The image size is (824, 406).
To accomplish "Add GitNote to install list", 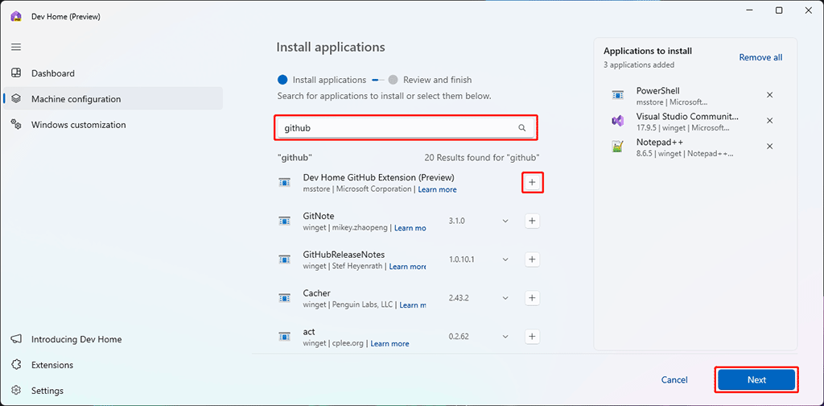I will pyautogui.click(x=532, y=221).
